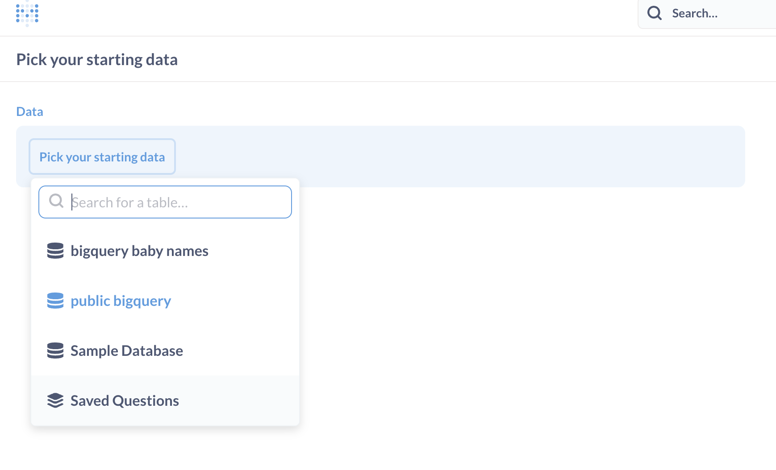Choose the Sample Database entry
The width and height of the screenshot is (776, 470).
[126, 350]
